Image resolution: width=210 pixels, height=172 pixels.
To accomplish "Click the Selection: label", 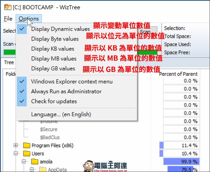I will pyautogui.click(x=175, y=28).
